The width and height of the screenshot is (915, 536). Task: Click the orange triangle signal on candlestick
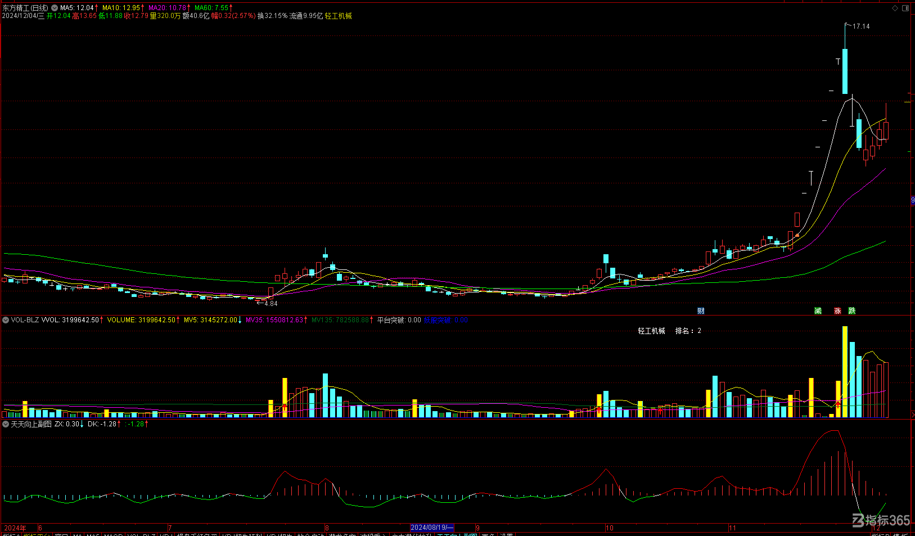pos(797,235)
